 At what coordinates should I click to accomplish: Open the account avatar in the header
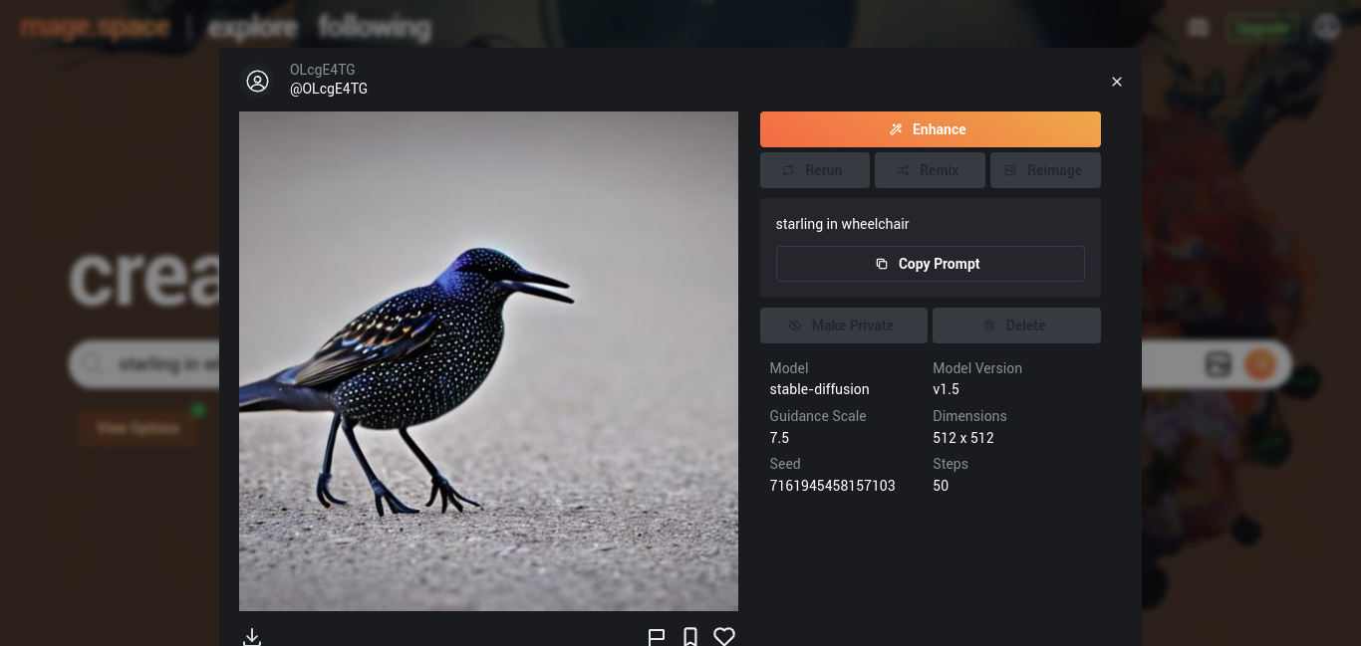[1326, 27]
